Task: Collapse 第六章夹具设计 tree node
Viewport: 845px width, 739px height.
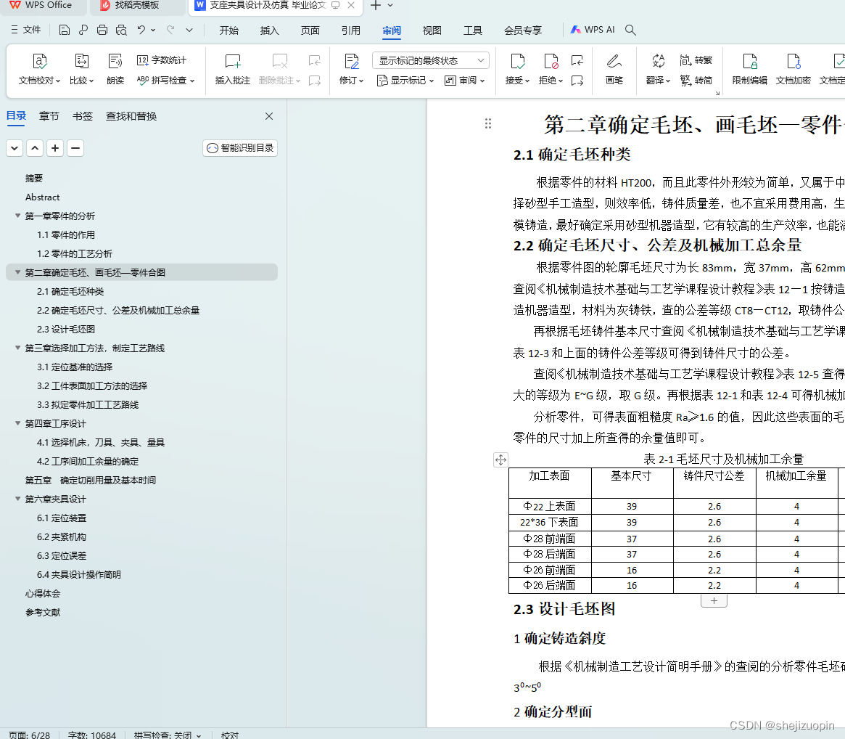Action: tap(18, 499)
